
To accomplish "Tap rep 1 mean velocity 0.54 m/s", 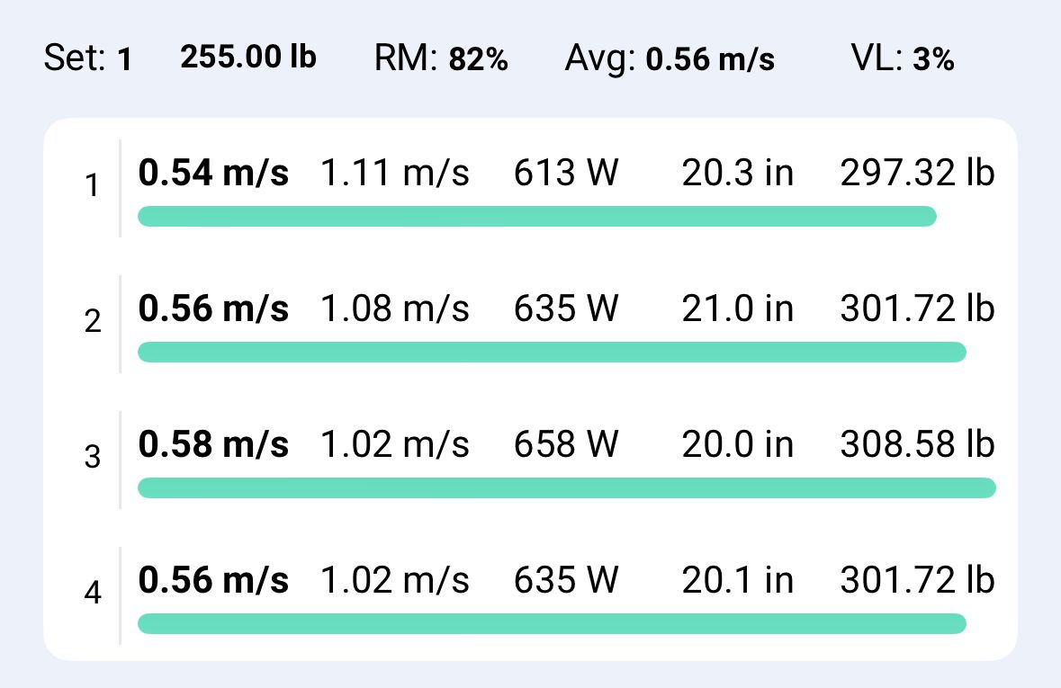I will point(213,172).
